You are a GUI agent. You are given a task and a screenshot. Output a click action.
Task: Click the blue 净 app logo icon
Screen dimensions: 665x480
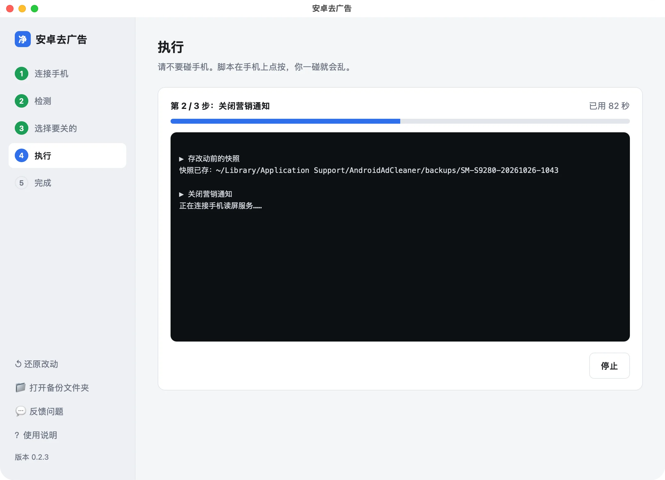(22, 39)
